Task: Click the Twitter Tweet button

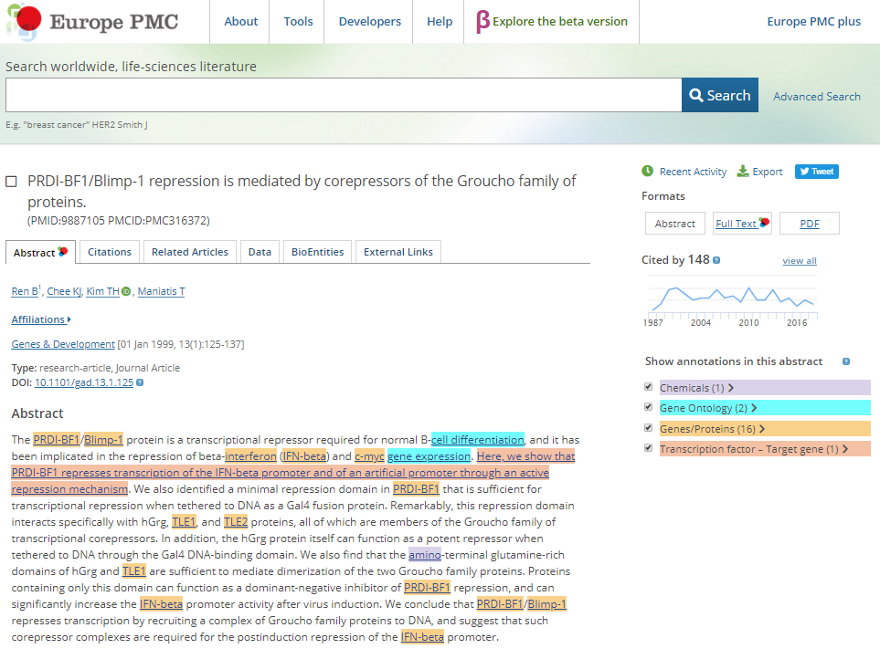Action: [x=816, y=172]
